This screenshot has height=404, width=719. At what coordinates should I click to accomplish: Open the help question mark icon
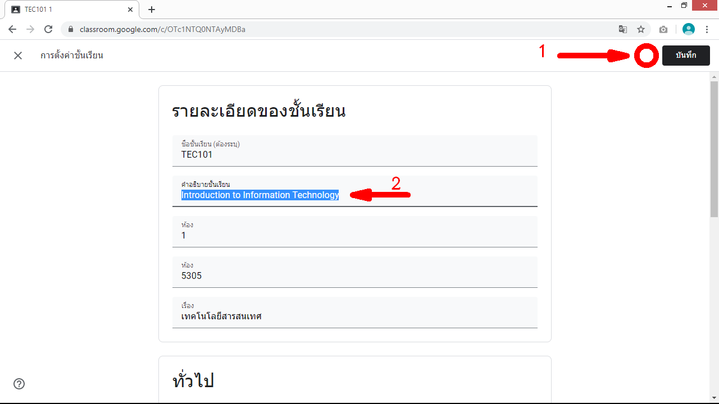[19, 384]
